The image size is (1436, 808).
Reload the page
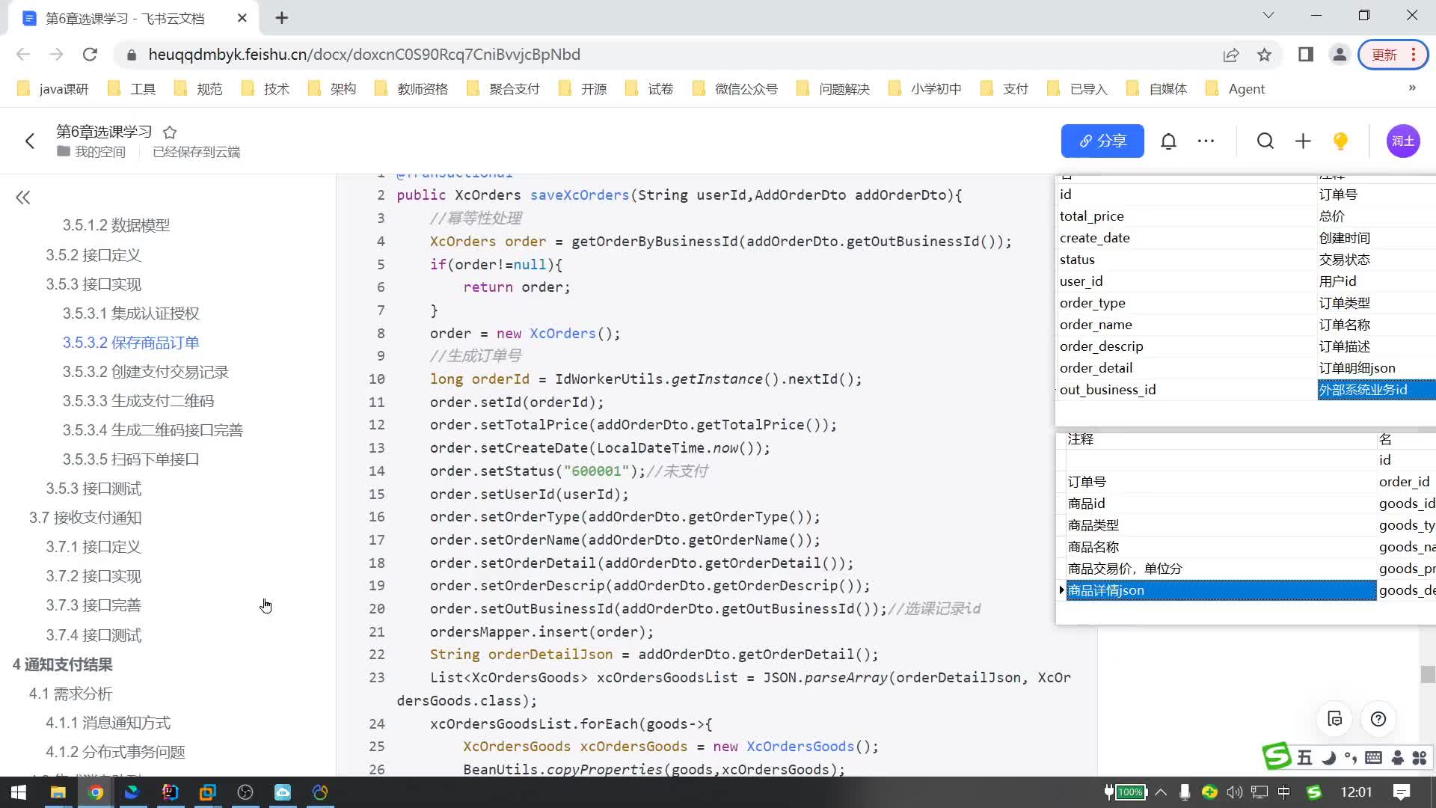pos(90,55)
